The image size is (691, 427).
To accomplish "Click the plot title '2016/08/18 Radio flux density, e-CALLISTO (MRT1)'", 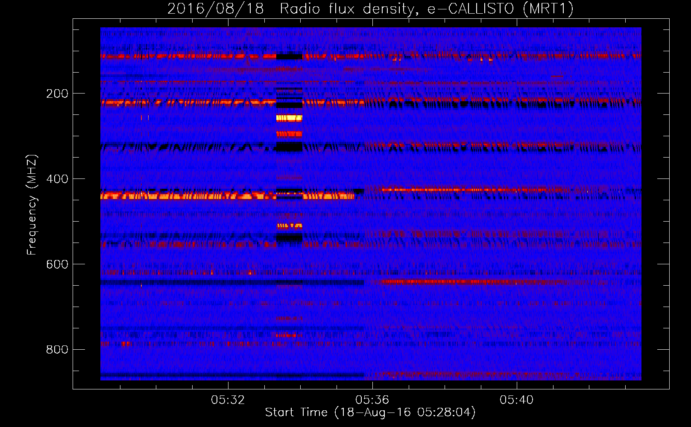I will coord(370,9).
